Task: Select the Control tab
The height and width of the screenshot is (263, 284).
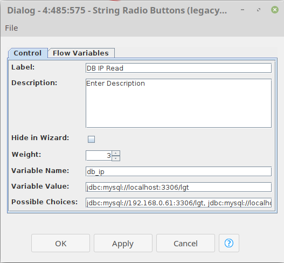Action: coord(27,53)
